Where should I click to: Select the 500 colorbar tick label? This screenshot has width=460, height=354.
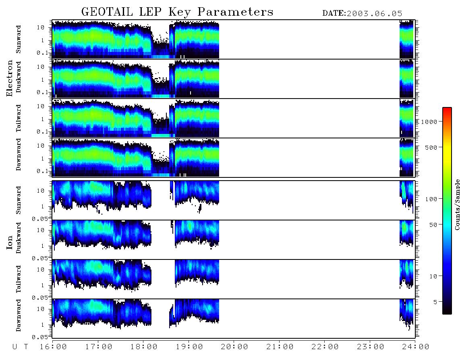point(431,148)
